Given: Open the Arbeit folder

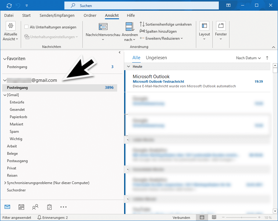Looking at the screenshot, I should pyautogui.click(x=12, y=146).
